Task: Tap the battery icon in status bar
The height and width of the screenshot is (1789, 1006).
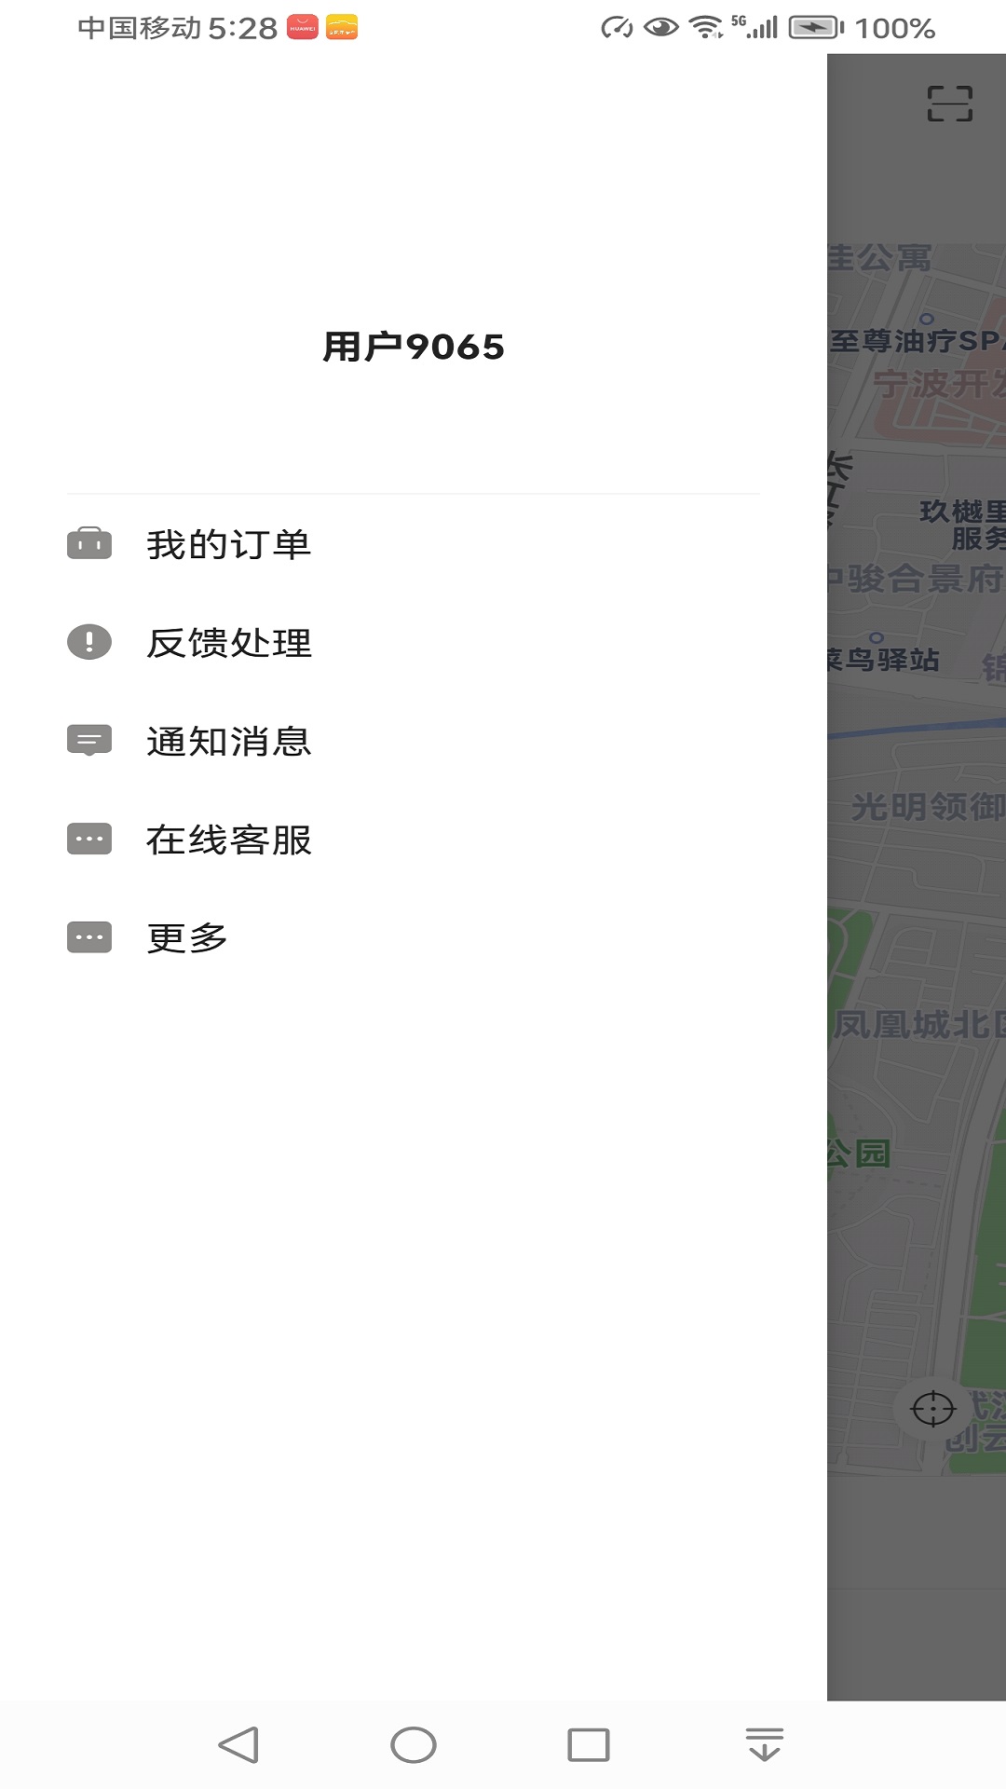Action: [816, 28]
